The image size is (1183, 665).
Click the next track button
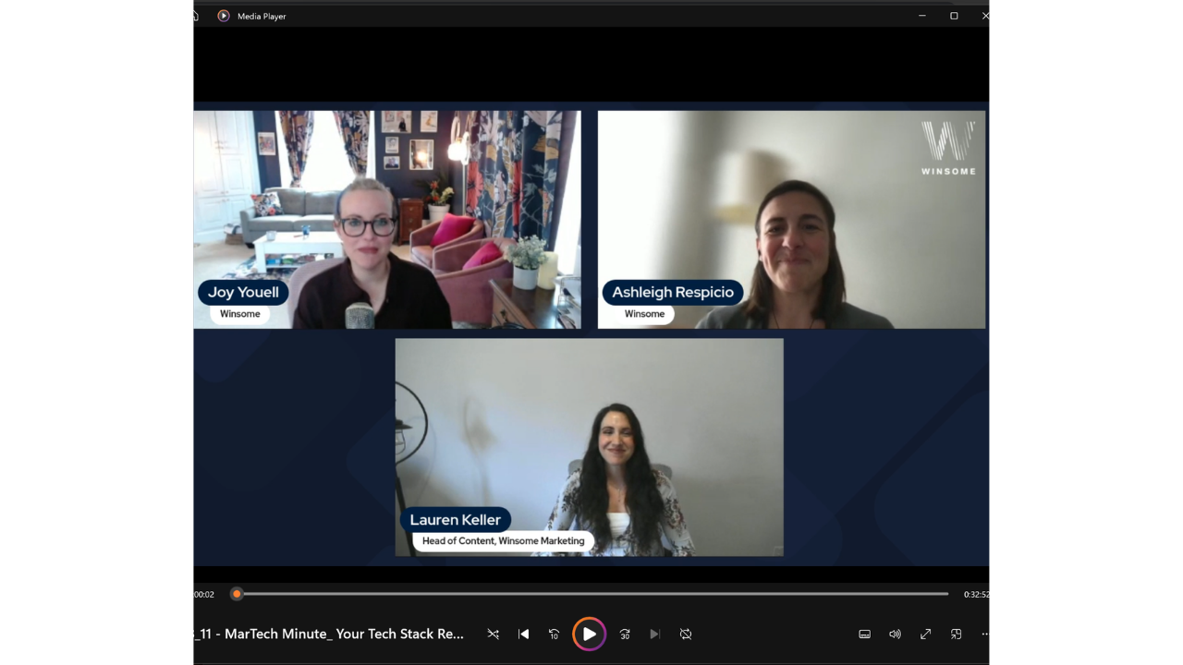click(654, 635)
